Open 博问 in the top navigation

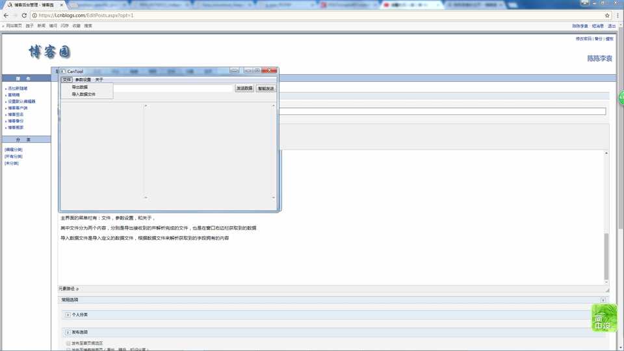tap(53, 25)
